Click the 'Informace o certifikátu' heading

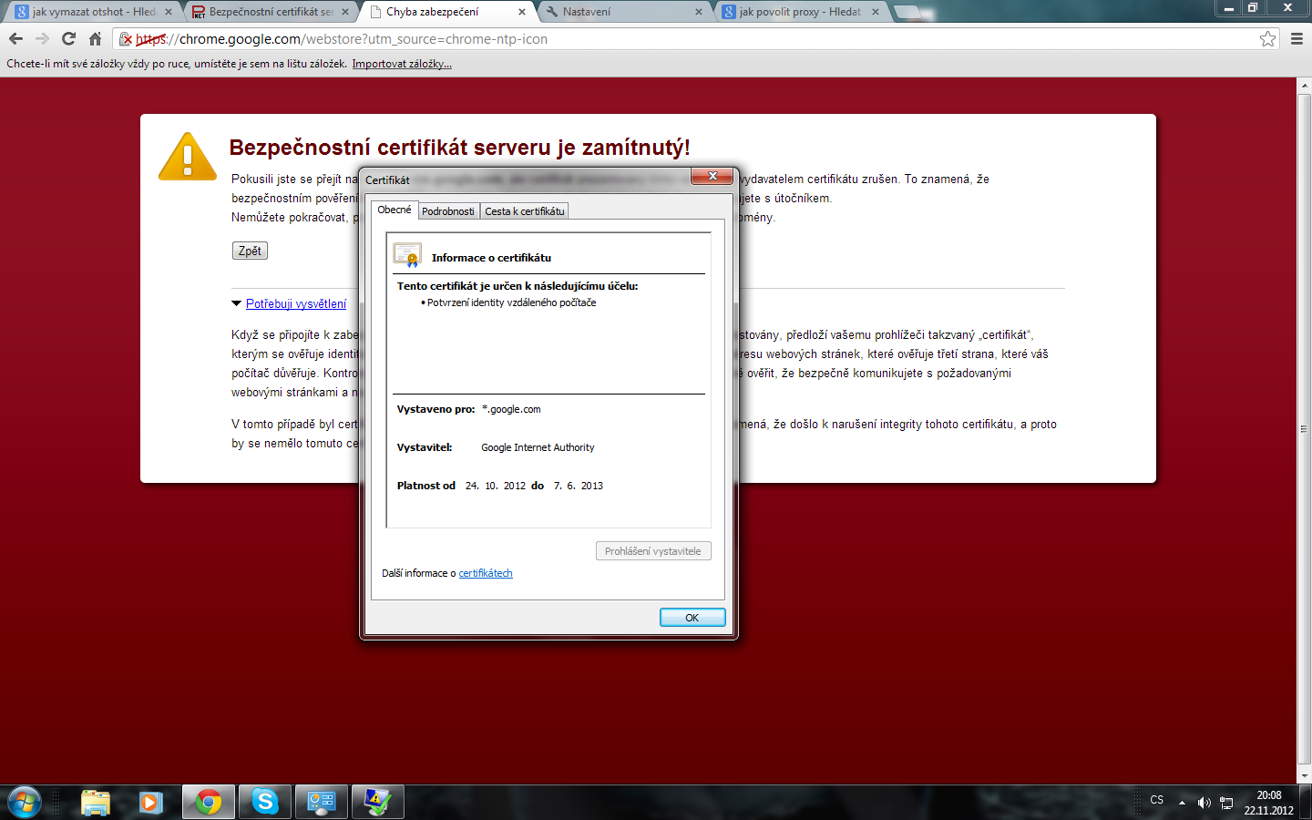(x=491, y=258)
